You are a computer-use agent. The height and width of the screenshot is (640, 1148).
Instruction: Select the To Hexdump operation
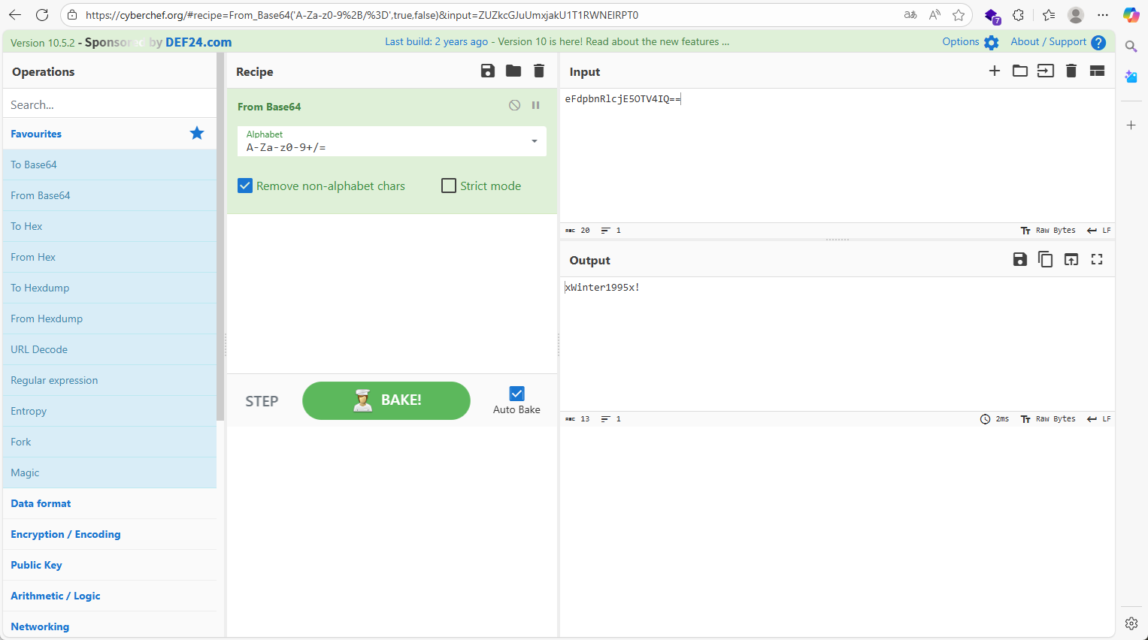coord(110,288)
